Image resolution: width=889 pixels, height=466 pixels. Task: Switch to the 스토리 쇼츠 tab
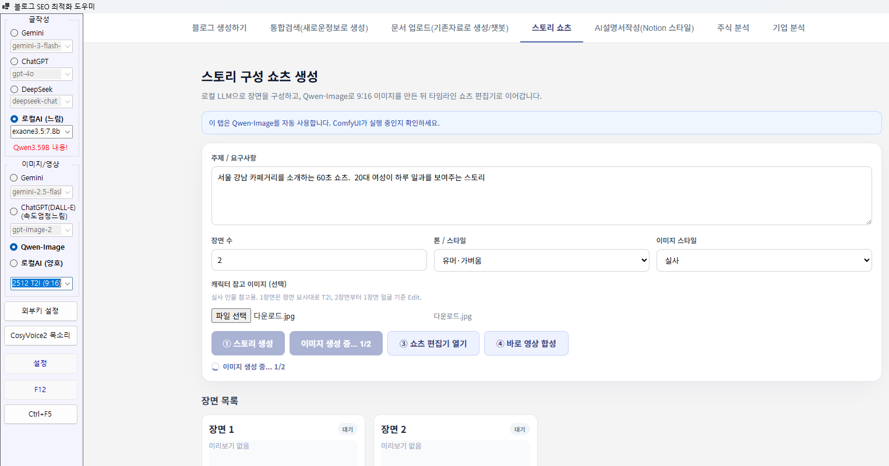552,28
